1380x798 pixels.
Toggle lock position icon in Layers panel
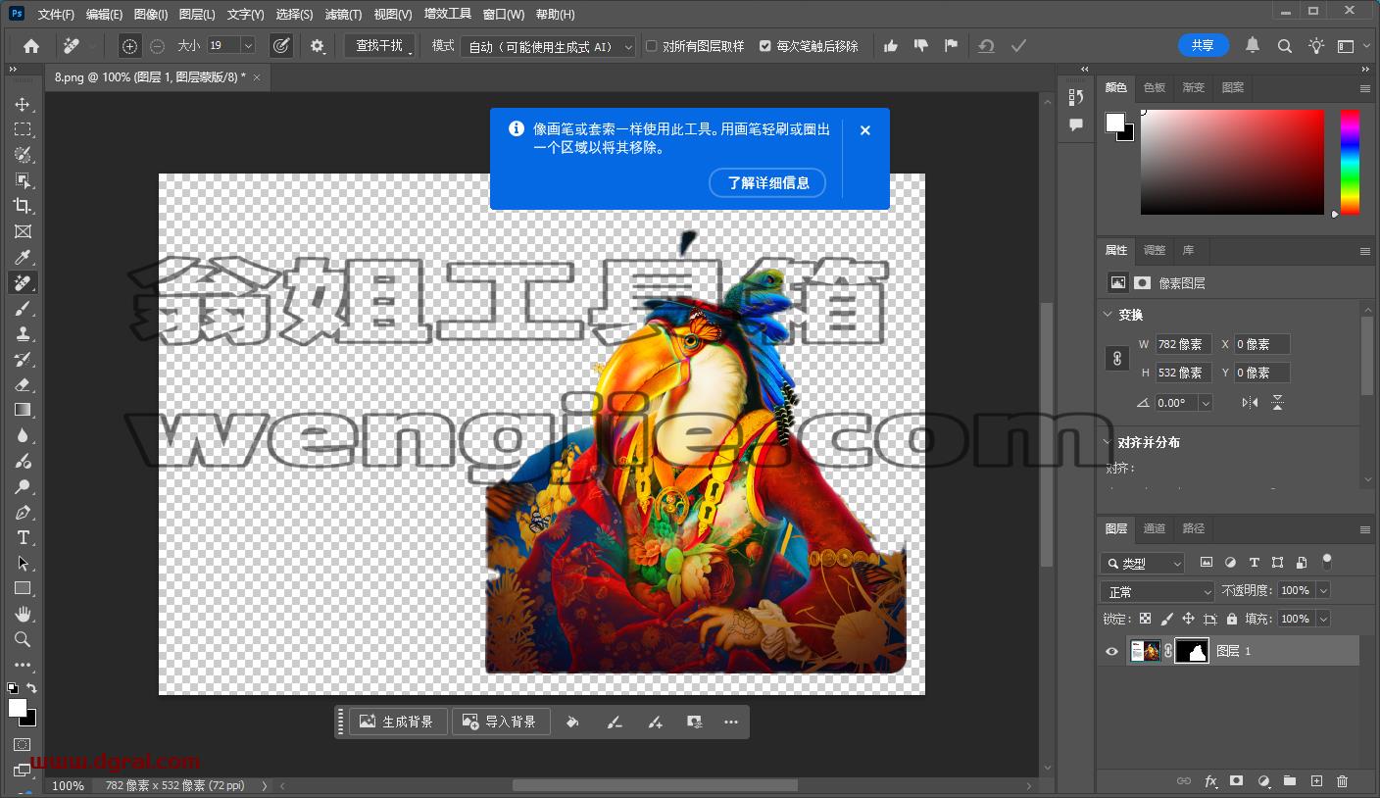click(x=1188, y=619)
